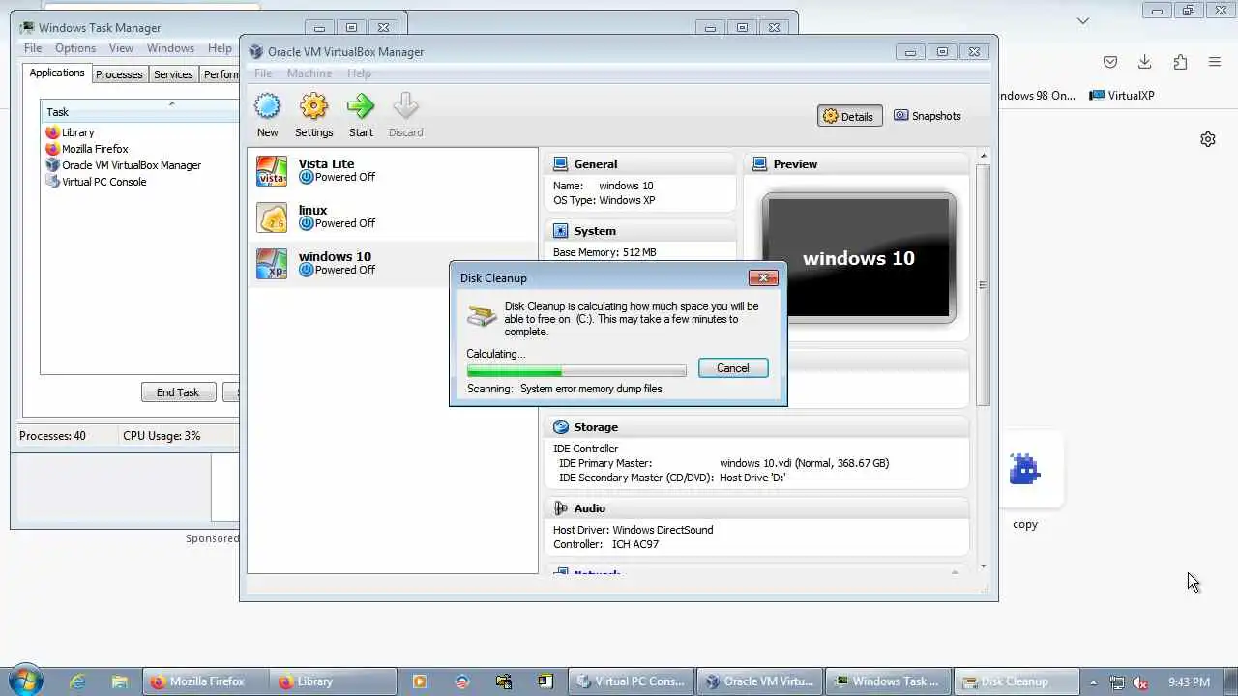Viewport: 1238px width, 696px height.
Task: Click the System section header icon
Action: (x=560, y=231)
